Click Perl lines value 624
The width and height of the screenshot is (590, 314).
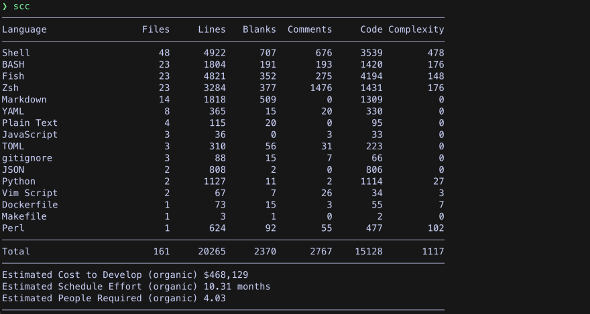click(x=217, y=228)
